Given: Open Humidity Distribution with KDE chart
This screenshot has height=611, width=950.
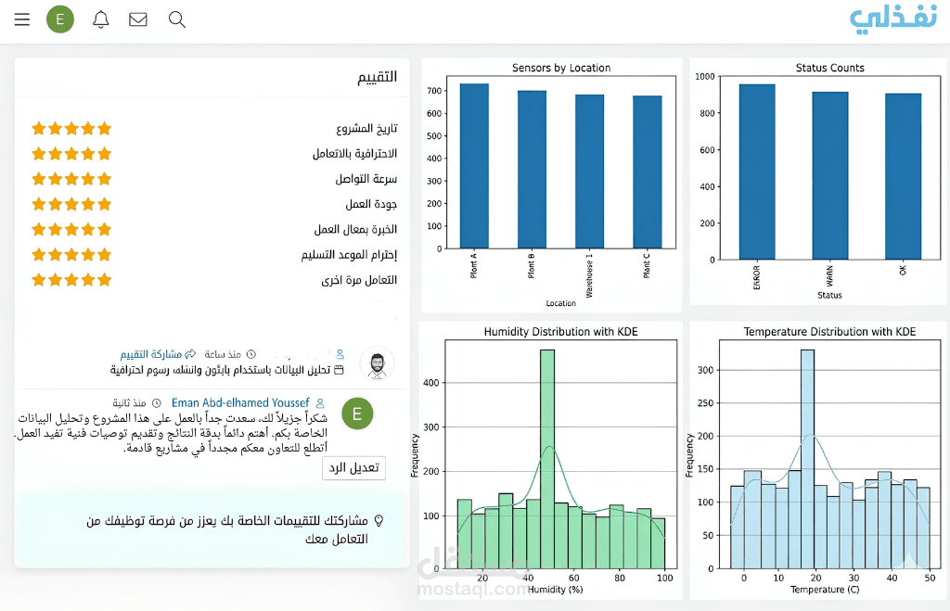Looking at the screenshot, I should coord(551,461).
